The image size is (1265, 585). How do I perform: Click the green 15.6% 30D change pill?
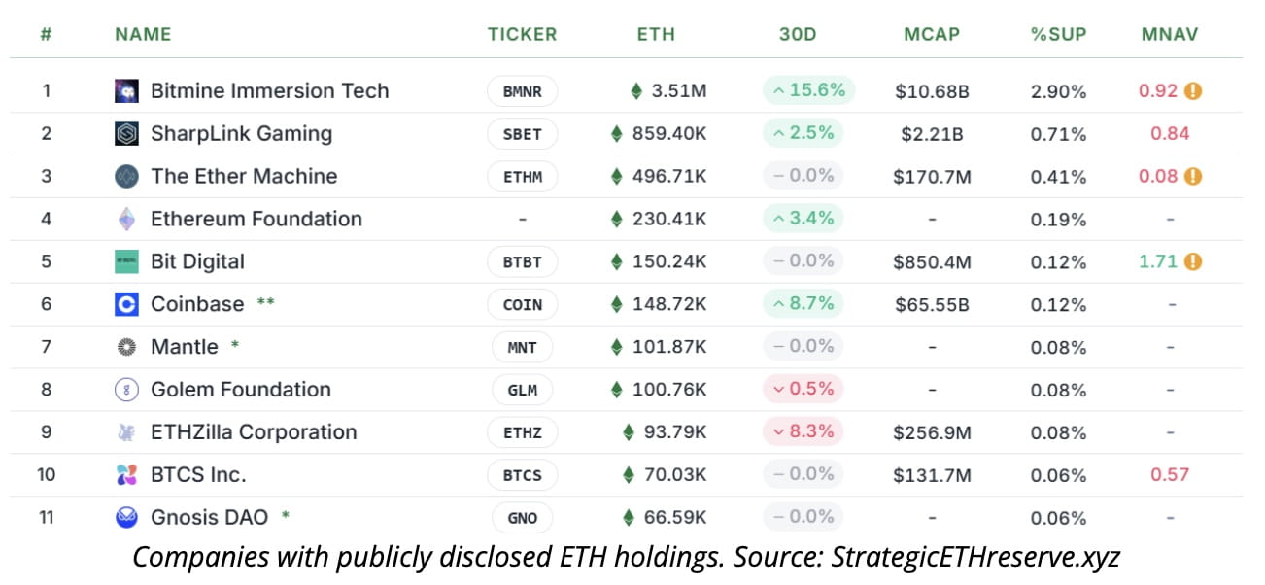click(x=808, y=91)
